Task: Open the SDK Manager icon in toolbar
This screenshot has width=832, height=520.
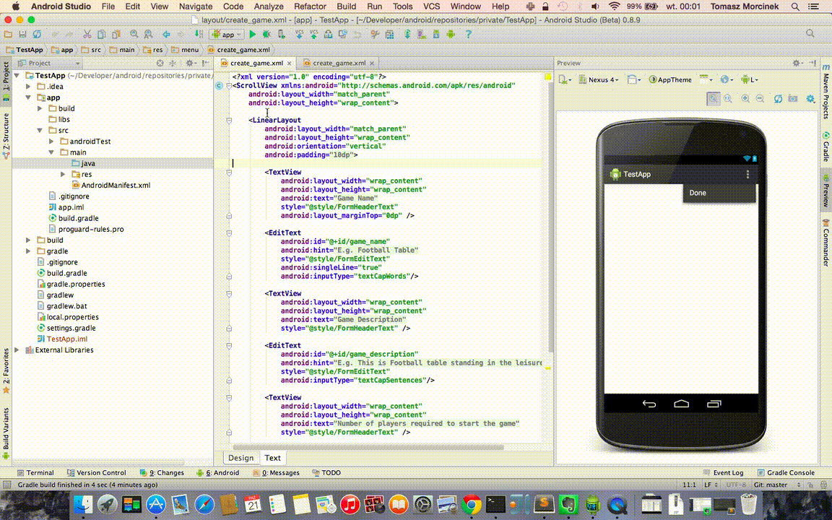Action: pos(435,33)
